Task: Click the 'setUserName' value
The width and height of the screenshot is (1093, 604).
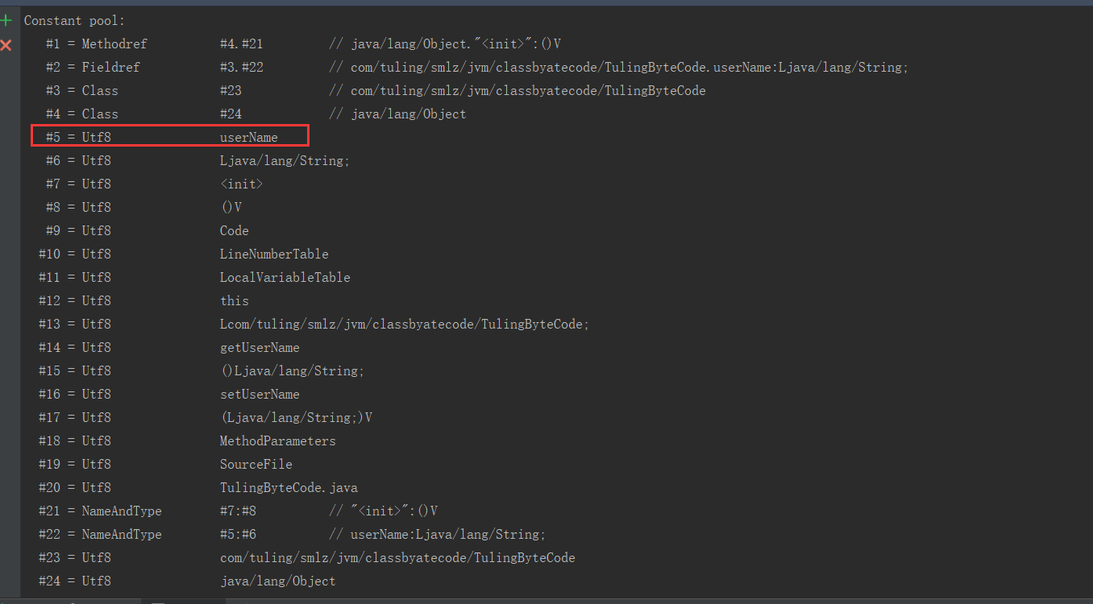Action: pos(260,394)
